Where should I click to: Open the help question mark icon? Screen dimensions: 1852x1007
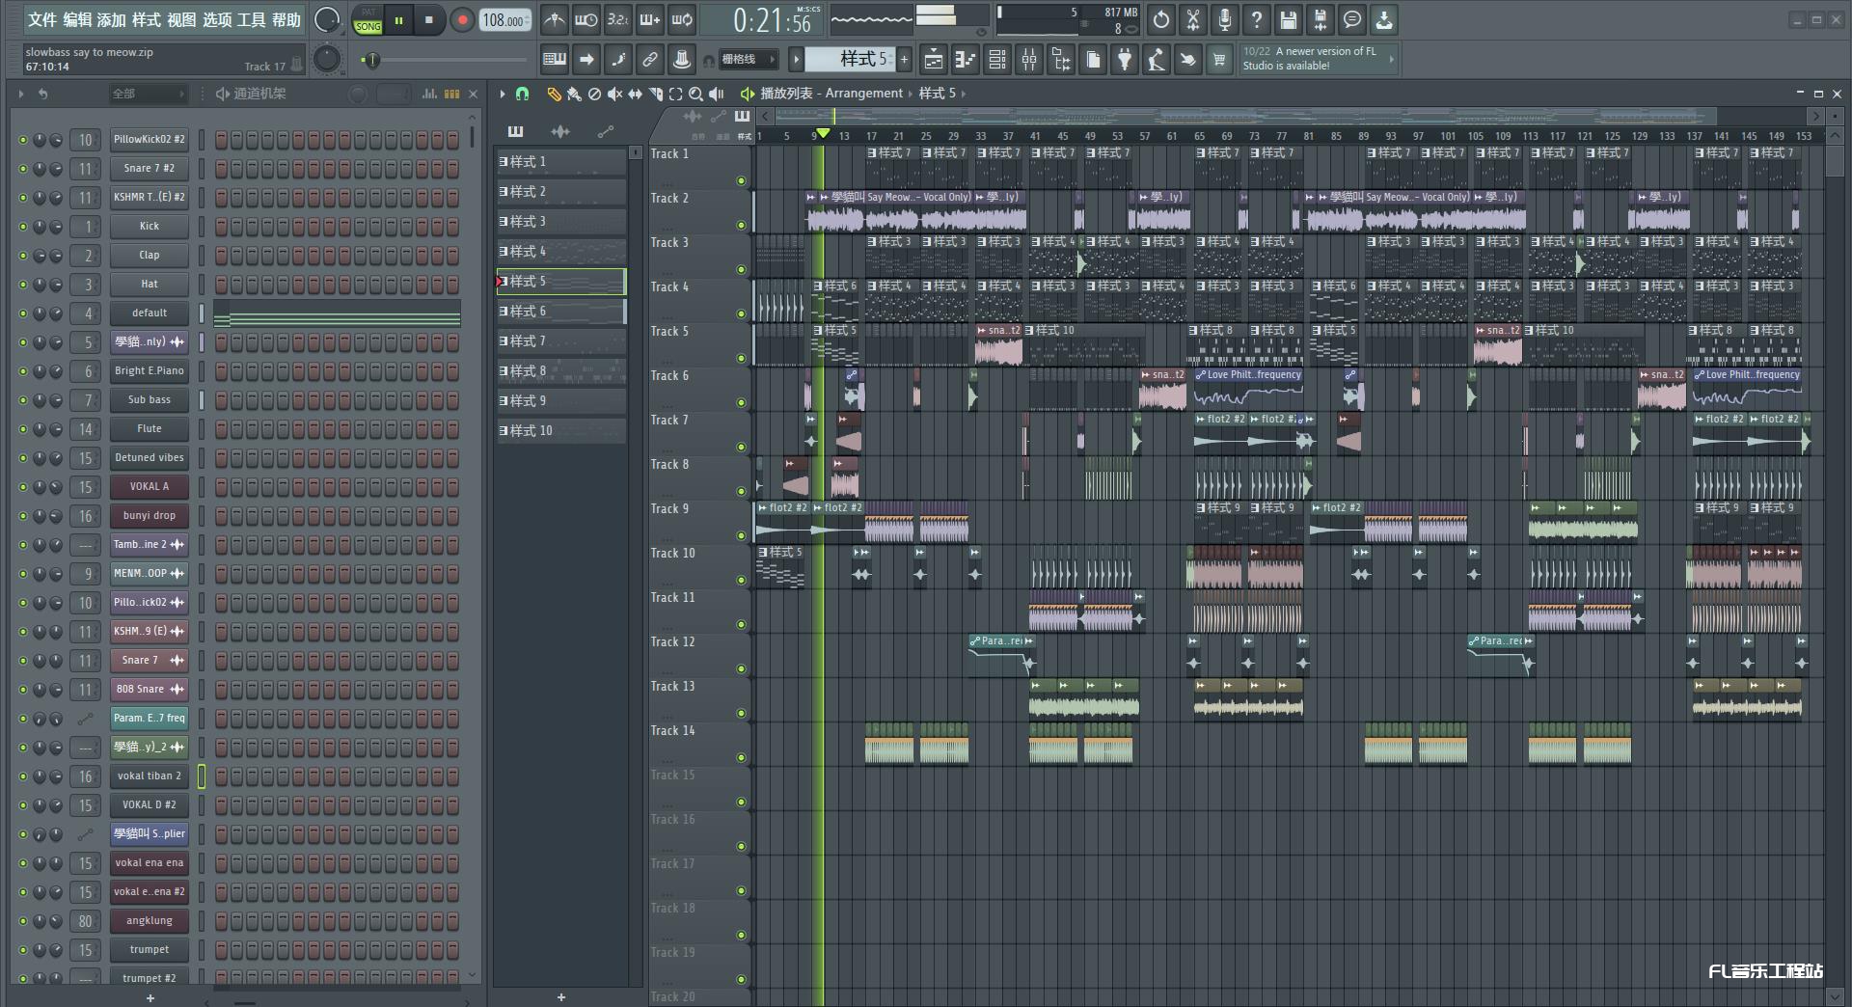coord(1257,19)
